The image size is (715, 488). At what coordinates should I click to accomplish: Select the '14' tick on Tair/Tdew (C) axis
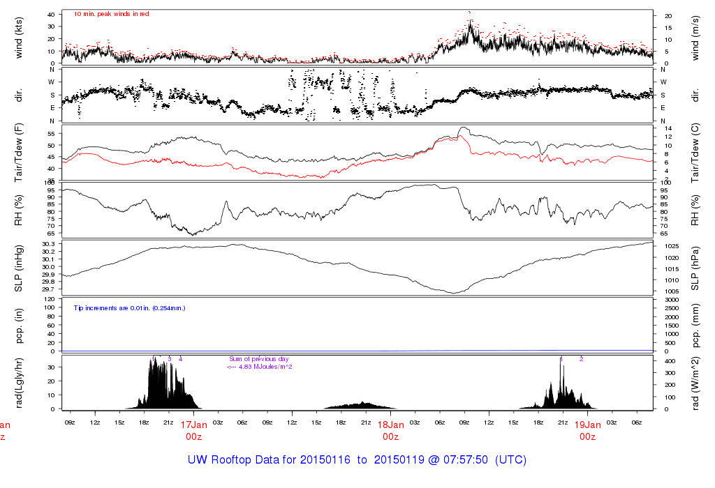coord(668,128)
